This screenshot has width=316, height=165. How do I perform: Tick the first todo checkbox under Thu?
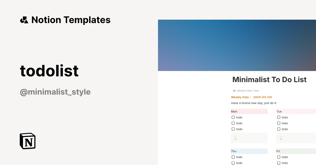pyautogui.click(x=233, y=157)
